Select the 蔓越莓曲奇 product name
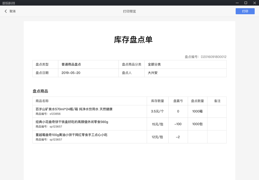The width and height of the screenshot is (259, 180). click(x=71, y=135)
